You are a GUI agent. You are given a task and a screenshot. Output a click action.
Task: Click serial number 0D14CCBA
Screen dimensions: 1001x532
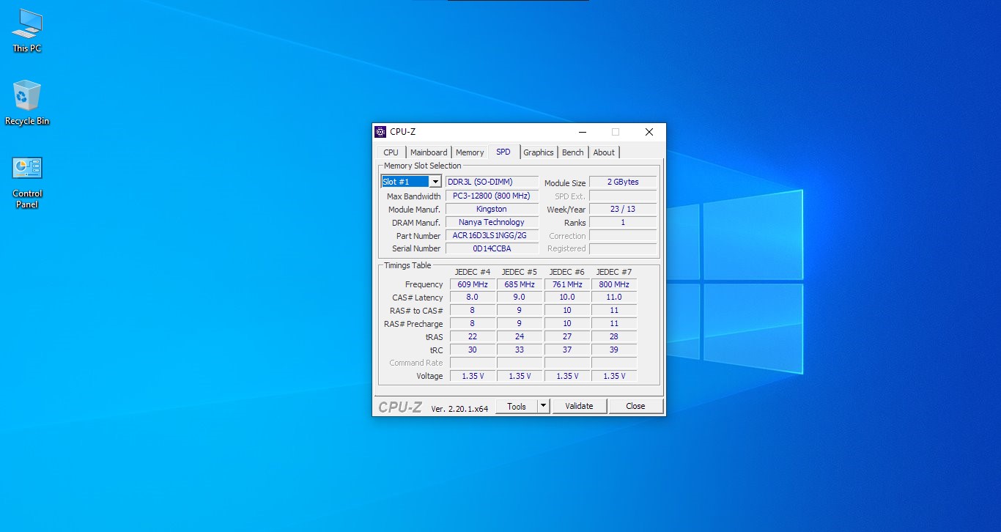[492, 248]
